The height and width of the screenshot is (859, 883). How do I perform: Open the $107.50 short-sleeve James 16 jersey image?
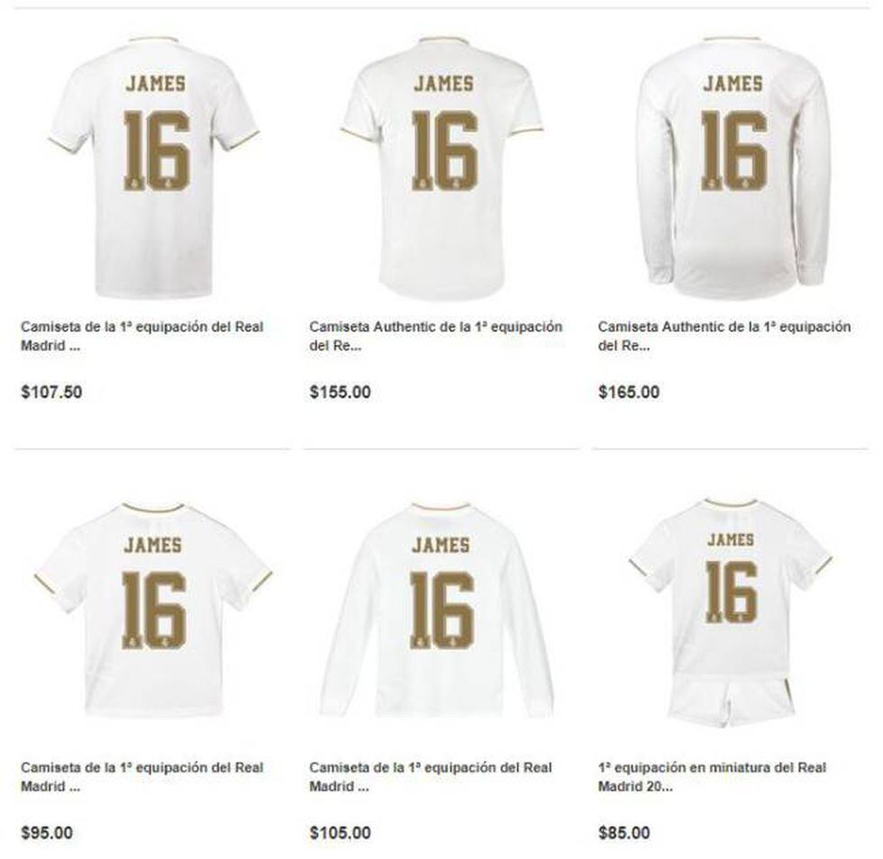click(153, 167)
